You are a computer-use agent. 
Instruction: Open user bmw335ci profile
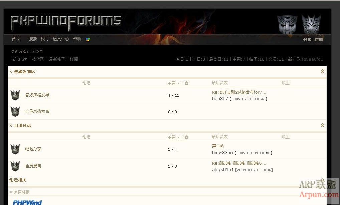click(x=222, y=152)
